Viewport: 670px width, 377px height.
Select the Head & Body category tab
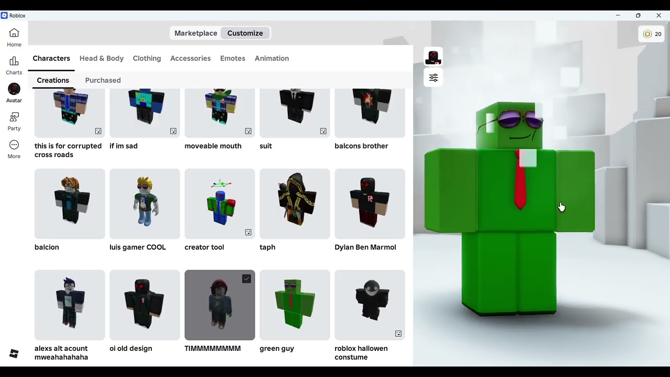(x=102, y=58)
